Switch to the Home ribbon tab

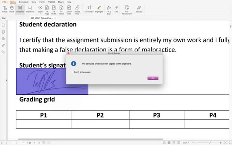tap(13, 2)
